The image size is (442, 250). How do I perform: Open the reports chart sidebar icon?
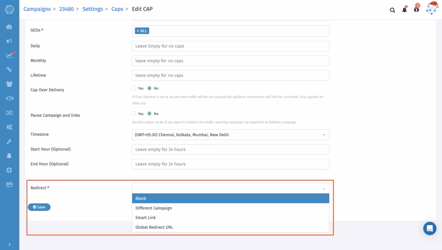point(9,55)
